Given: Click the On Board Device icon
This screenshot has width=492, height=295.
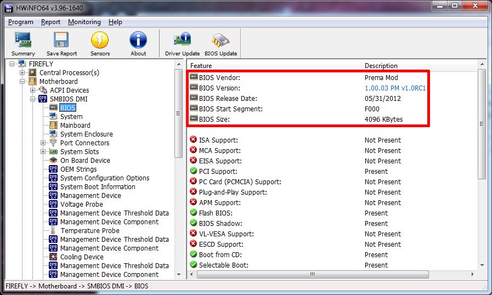Looking at the screenshot, I should [53, 160].
